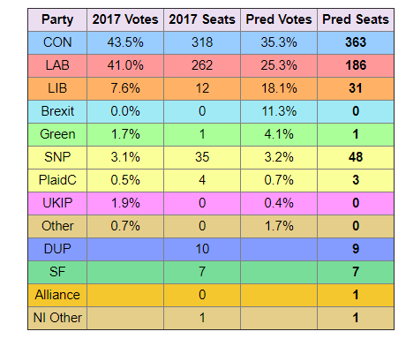Select the 2017 Votes column header
This screenshot has width=406, height=339.
125,19
